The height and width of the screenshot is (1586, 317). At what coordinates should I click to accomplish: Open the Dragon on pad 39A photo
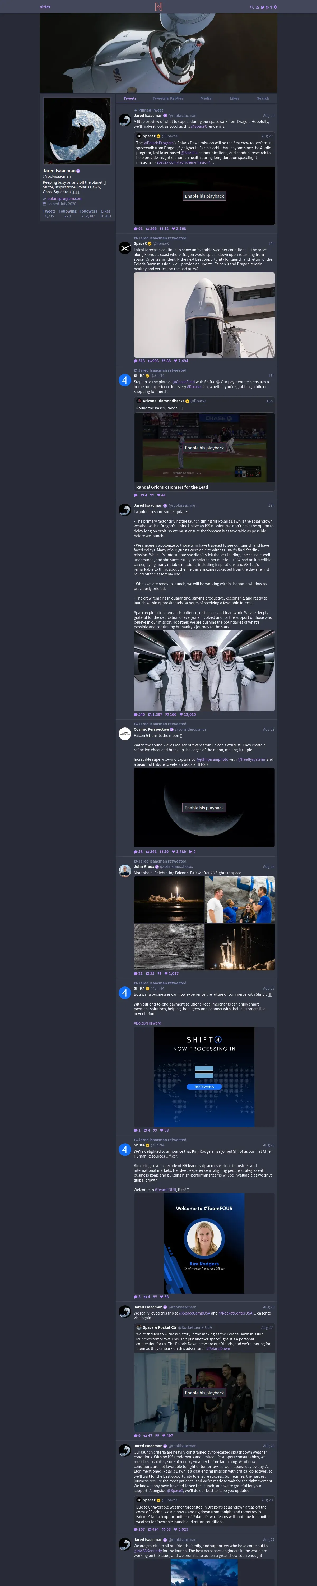click(x=204, y=315)
